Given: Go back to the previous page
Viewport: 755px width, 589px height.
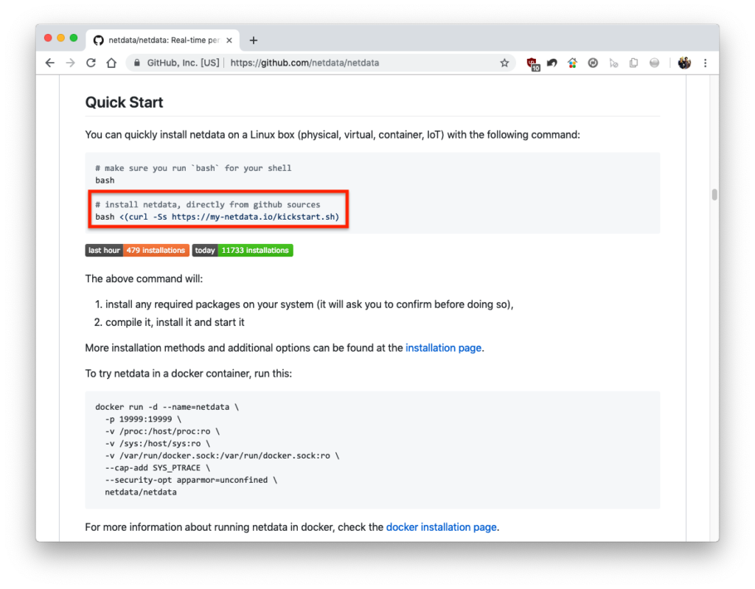Looking at the screenshot, I should pos(50,63).
